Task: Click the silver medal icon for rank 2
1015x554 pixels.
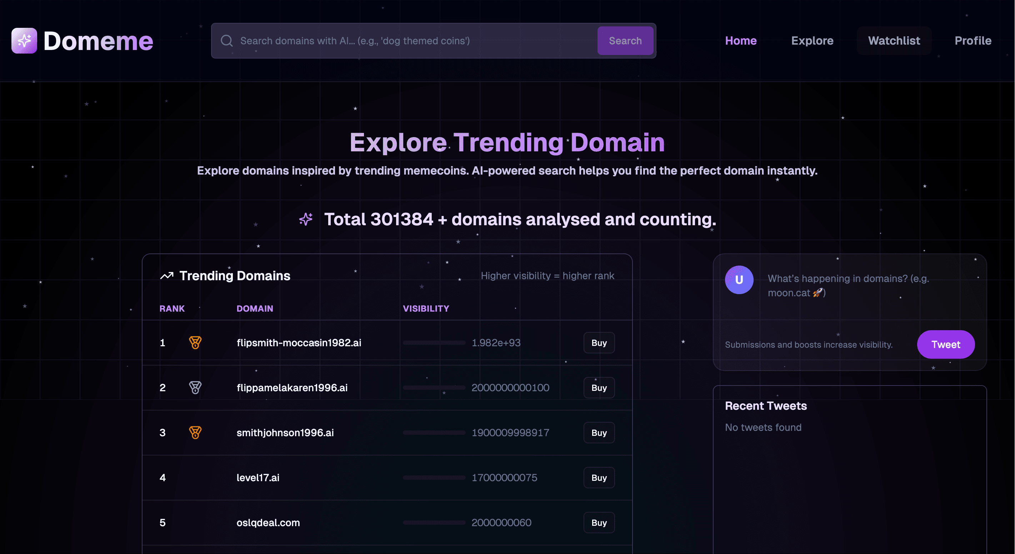Action: [x=195, y=387]
